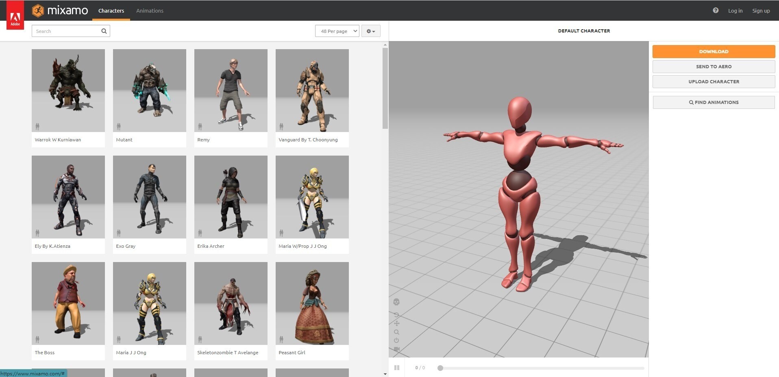Click the Log in link
Viewport: 779px width, 377px height.
click(735, 11)
